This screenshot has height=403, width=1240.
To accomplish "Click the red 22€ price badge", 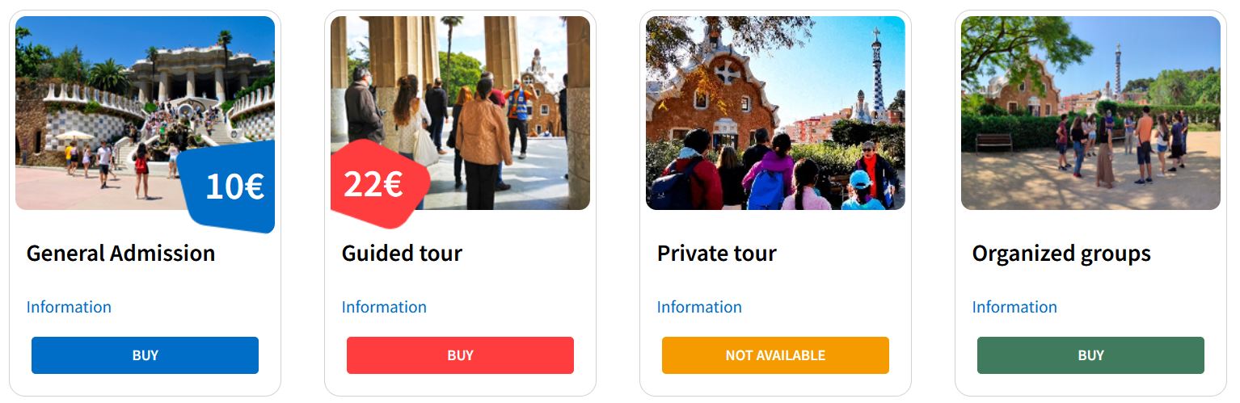I will coord(373,185).
